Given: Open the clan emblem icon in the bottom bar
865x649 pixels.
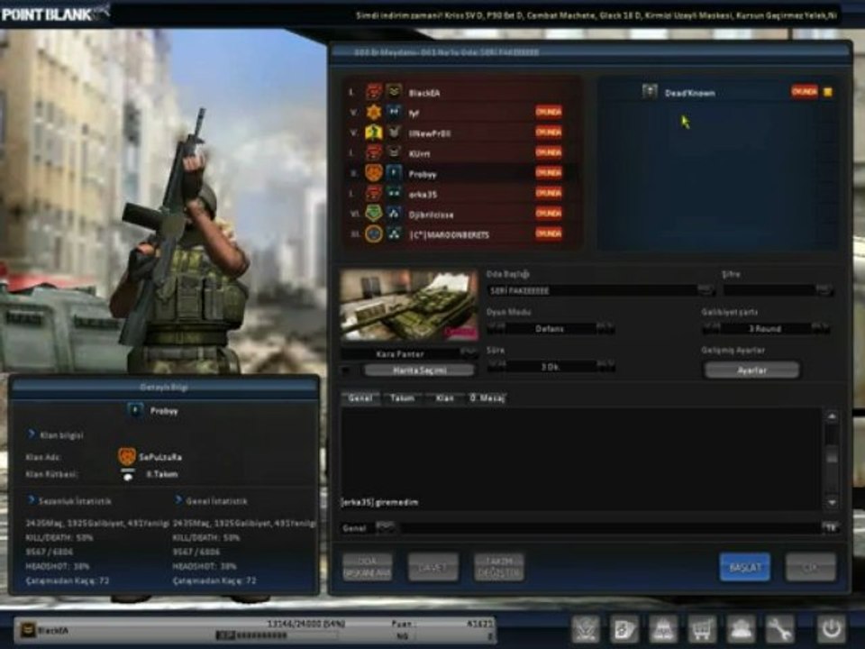Looking at the screenshot, I should pyautogui.click(x=586, y=628).
